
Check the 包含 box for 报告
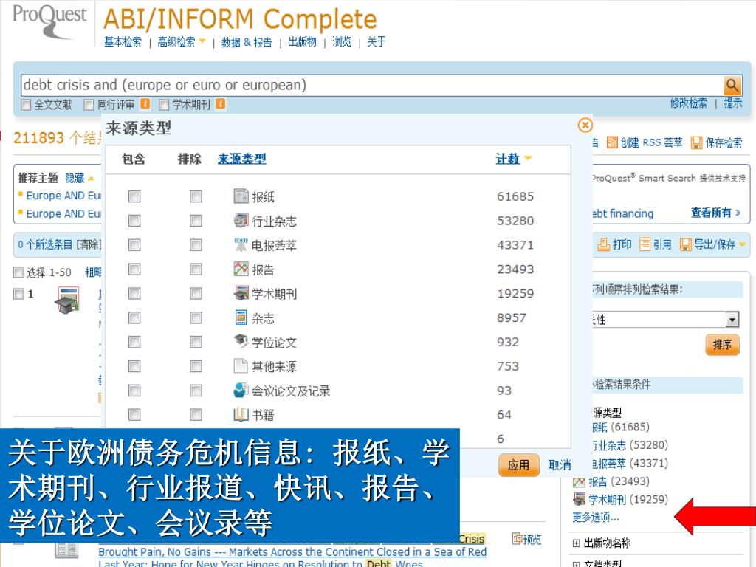click(x=134, y=269)
